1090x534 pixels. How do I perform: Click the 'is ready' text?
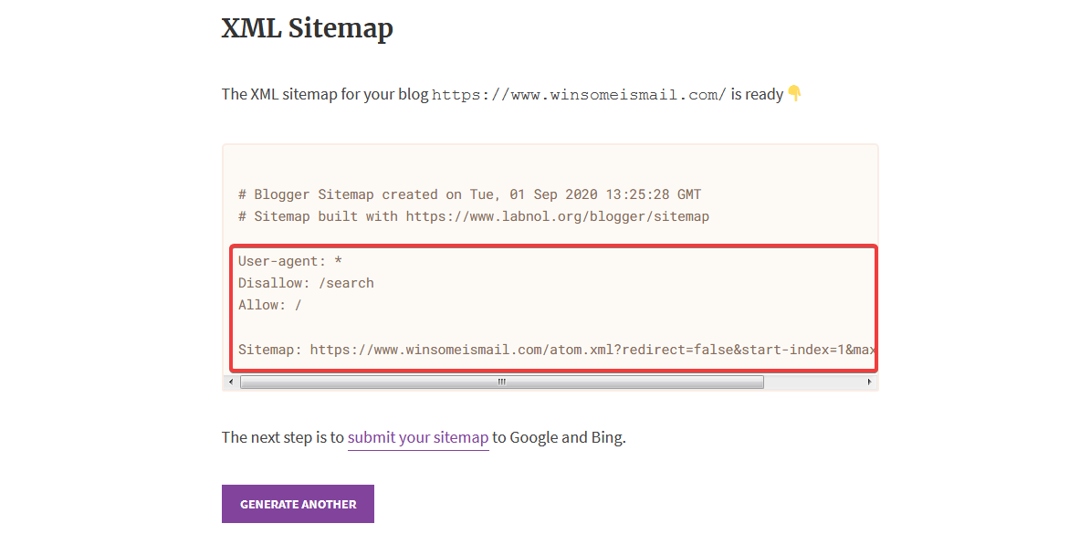pos(757,94)
